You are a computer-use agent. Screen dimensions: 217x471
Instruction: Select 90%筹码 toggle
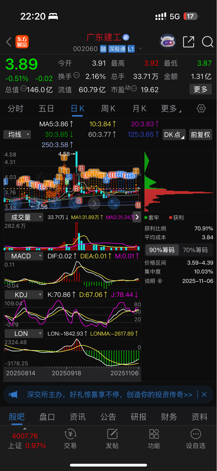click(x=162, y=250)
